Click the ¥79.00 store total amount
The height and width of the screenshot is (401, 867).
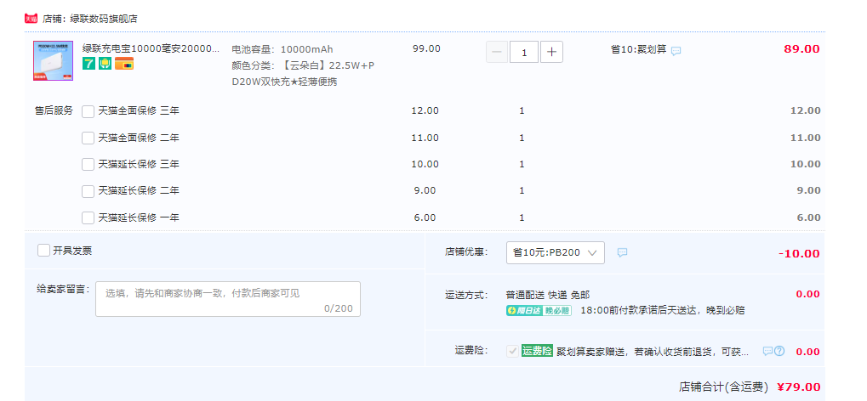[x=798, y=387]
